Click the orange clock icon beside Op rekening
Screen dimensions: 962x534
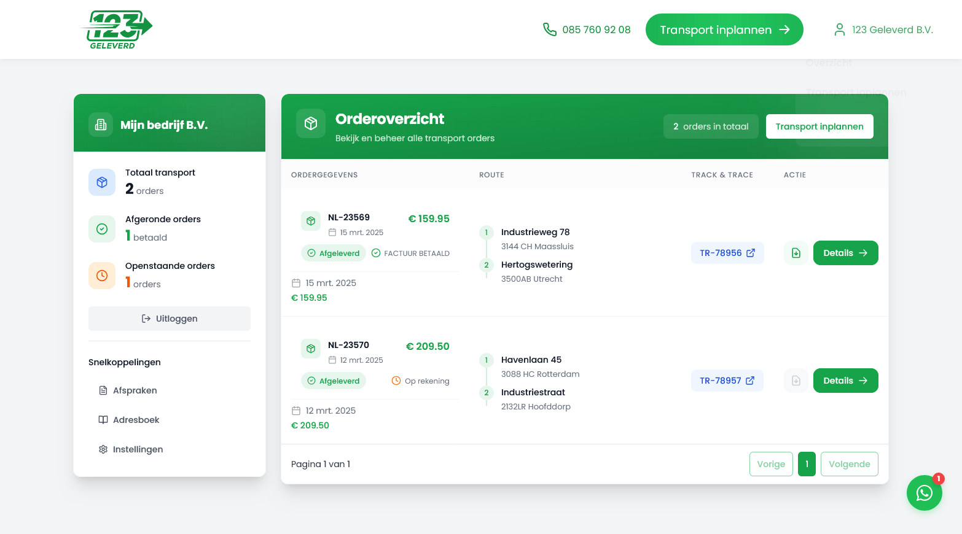[x=396, y=381]
